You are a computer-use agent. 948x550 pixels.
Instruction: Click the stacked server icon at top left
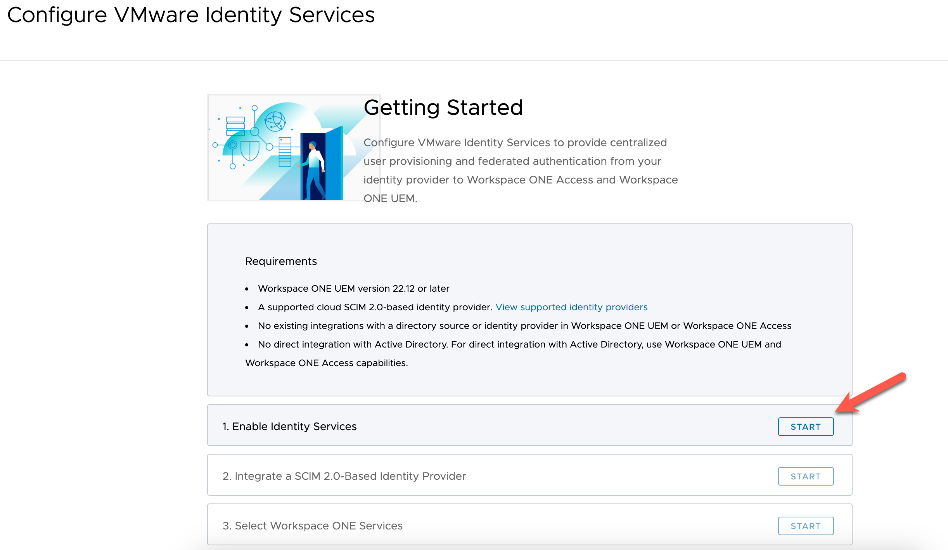[235, 126]
